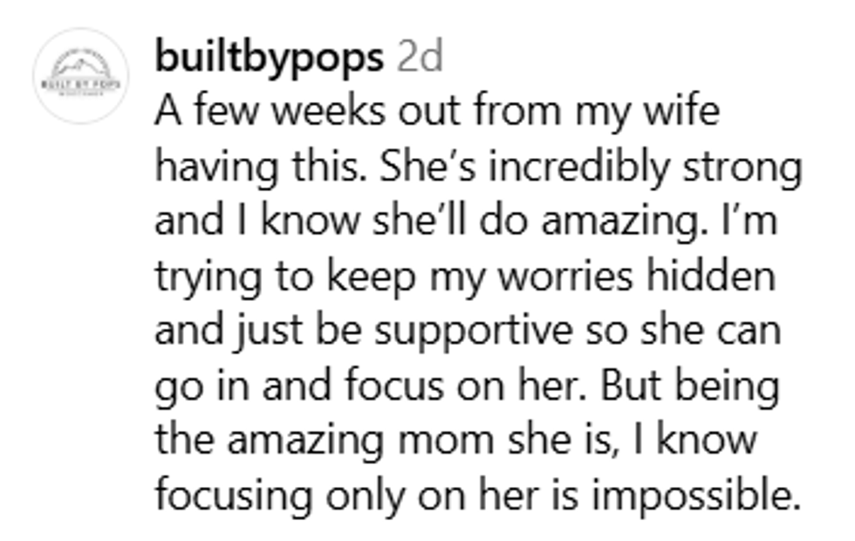
Task: Click the last line "focusing only on her"
Action: click(477, 496)
